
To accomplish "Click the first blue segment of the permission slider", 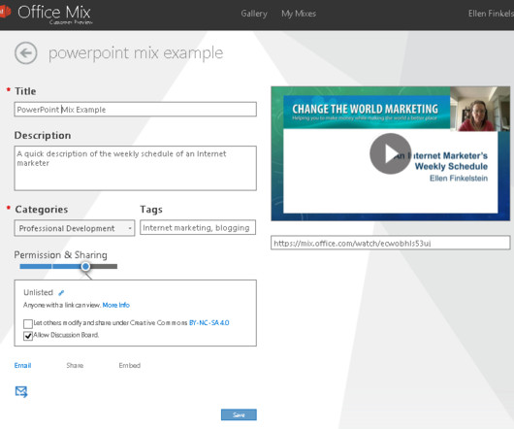I will [x=36, y=266].
